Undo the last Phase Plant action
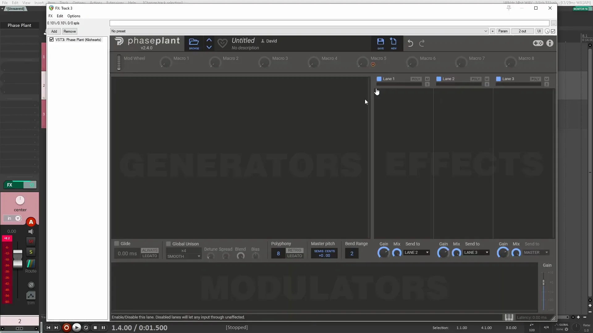Viewport: 593px width, 333px height. pyautogui.click(x=410, y=43)
